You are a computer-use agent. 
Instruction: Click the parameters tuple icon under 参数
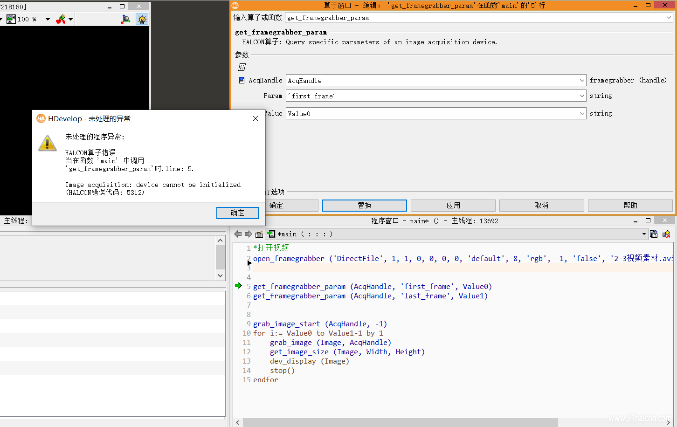pos(242,67)
